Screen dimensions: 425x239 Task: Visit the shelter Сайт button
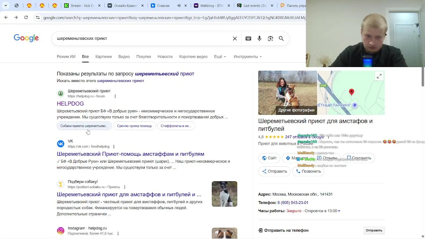tap(269, 158)
